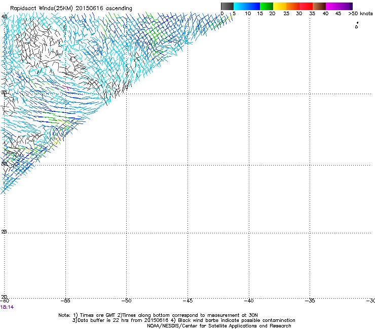Click the data buffer 22 hrs note line

(183, 320)
